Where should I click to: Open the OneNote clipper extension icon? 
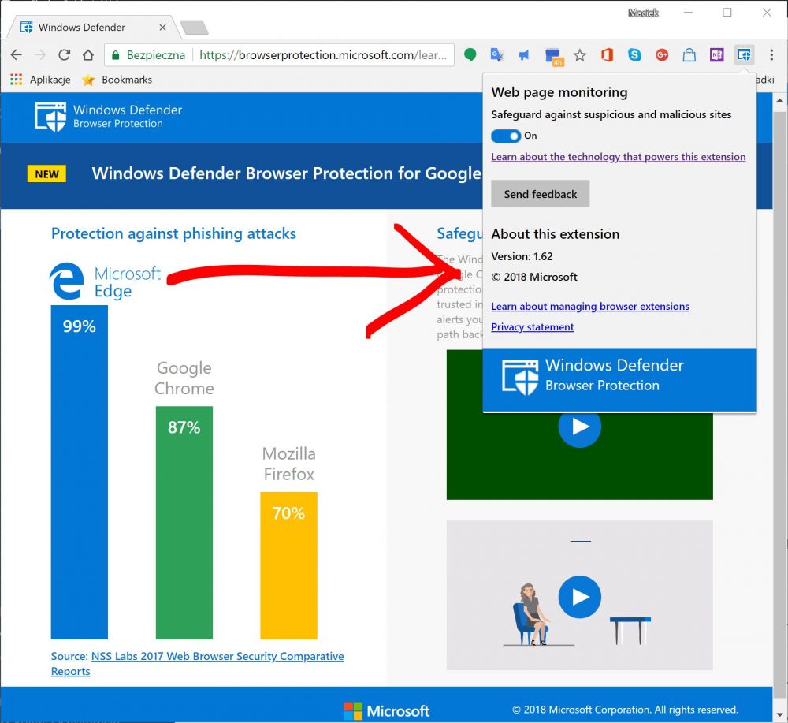(x=716, y=54)
